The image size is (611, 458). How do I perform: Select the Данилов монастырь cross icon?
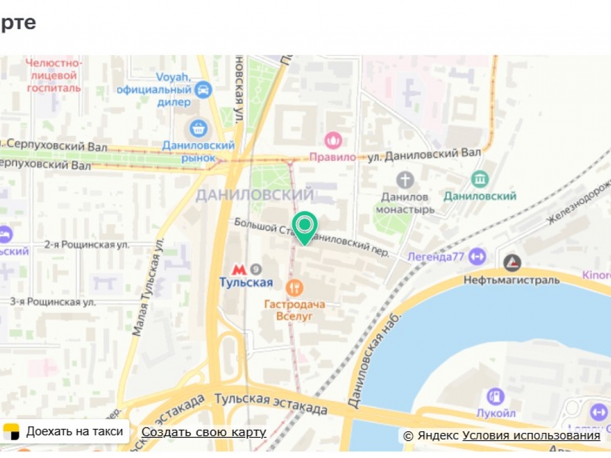[x=405, y=180]
